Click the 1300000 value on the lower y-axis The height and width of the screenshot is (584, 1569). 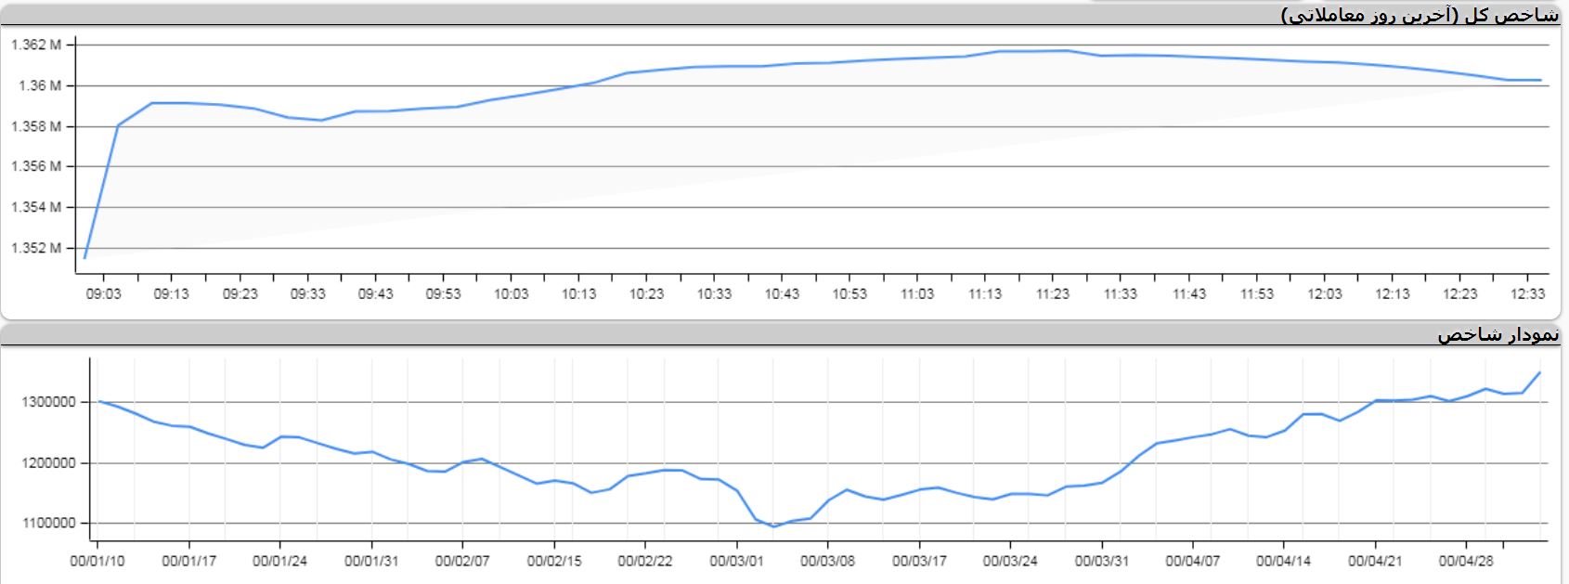coord(48,402)
